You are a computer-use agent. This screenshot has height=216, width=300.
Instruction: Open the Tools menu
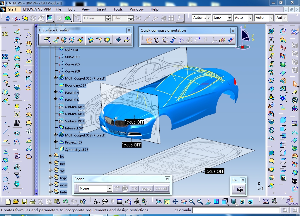click(x=118, y=9)
